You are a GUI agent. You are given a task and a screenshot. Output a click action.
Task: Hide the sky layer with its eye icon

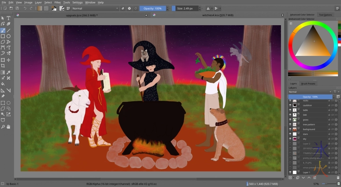[290, 139]
